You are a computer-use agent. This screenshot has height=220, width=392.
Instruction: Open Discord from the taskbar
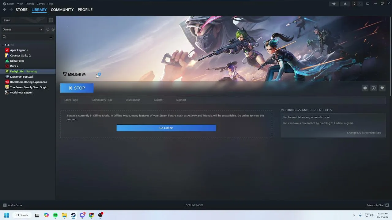click(82, 215)
